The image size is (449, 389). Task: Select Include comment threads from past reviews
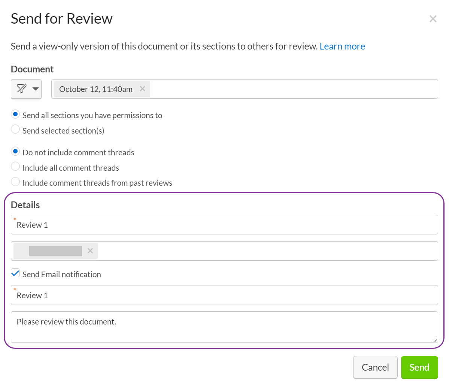(15, 182)
